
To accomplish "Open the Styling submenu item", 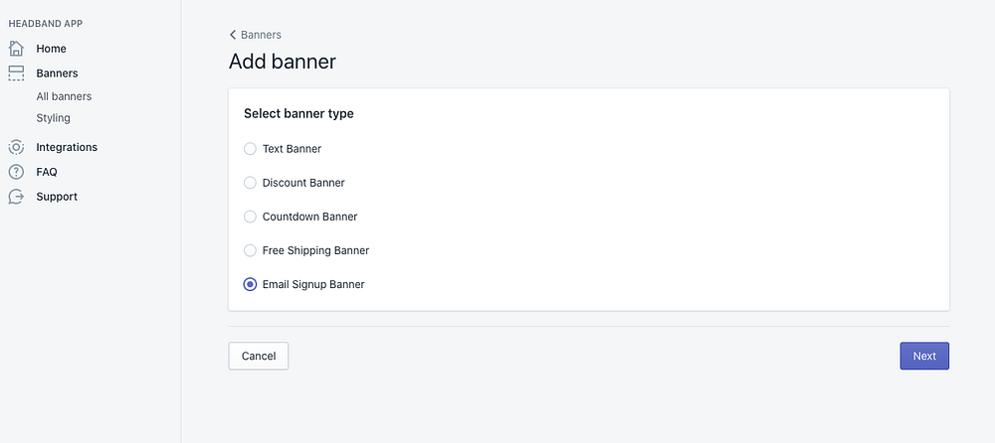I will click(54, 118).
